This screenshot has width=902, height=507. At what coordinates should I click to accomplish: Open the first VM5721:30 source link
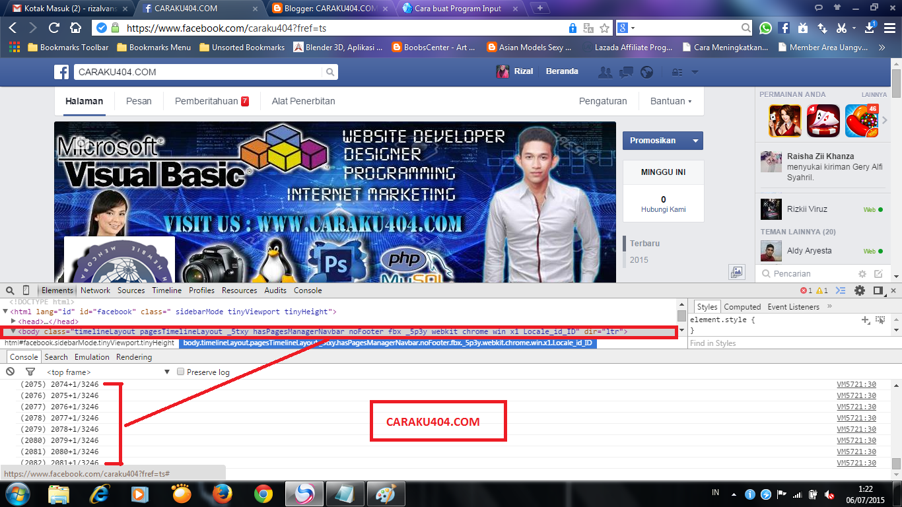[x=856, y=384]
